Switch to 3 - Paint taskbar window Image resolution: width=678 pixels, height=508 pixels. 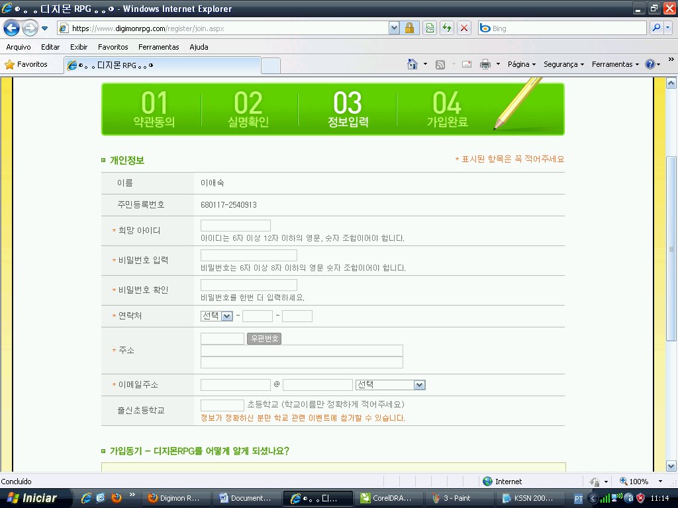coord(460,498)
